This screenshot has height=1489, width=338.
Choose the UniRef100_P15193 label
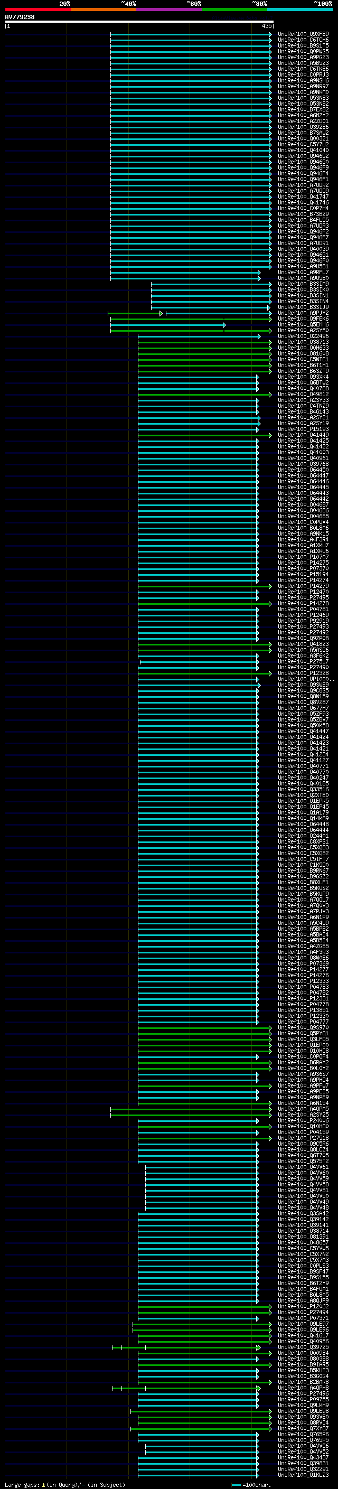point(303,429)
